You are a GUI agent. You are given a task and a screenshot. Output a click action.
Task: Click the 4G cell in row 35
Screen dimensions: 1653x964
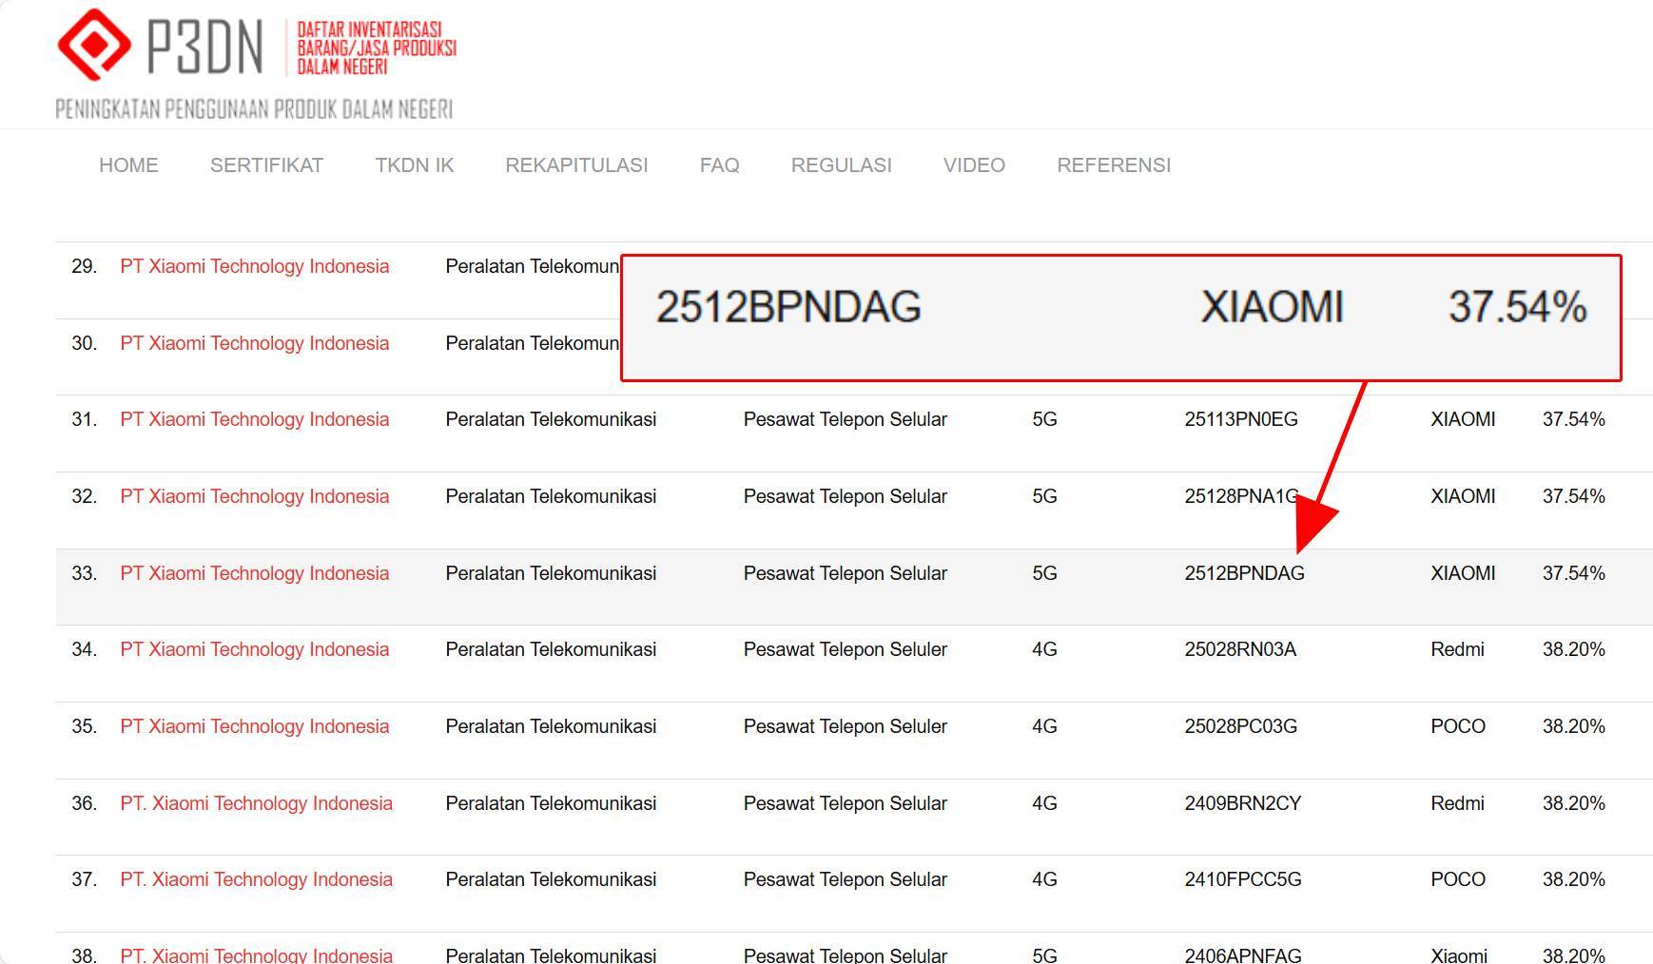1044,726
